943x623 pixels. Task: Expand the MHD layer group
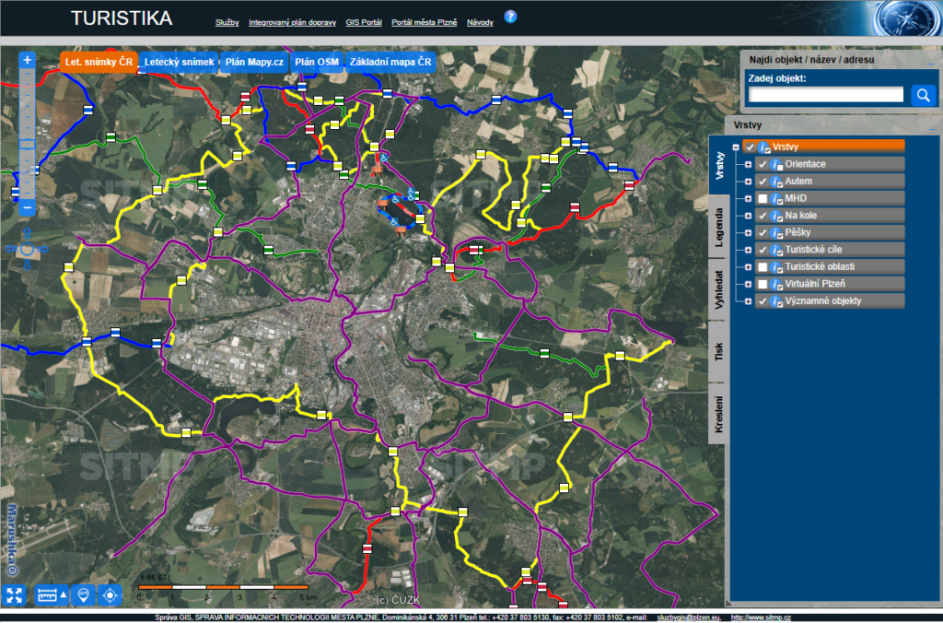click(x=748, y=199)
